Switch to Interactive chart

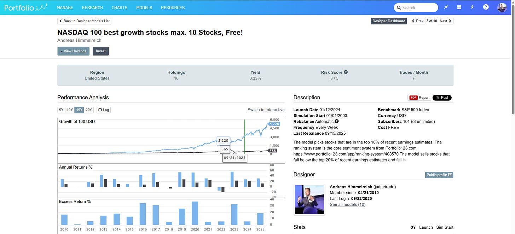click(266, 110)
